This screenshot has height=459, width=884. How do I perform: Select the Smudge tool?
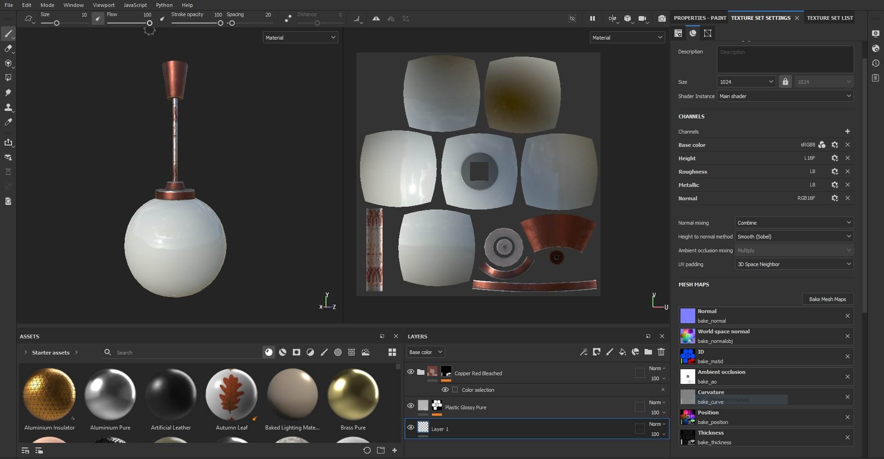pos(8,93)
